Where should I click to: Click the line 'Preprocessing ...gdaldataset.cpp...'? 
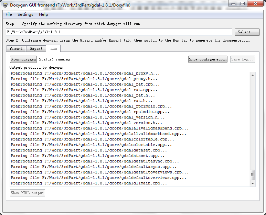[x=89, y=150]
